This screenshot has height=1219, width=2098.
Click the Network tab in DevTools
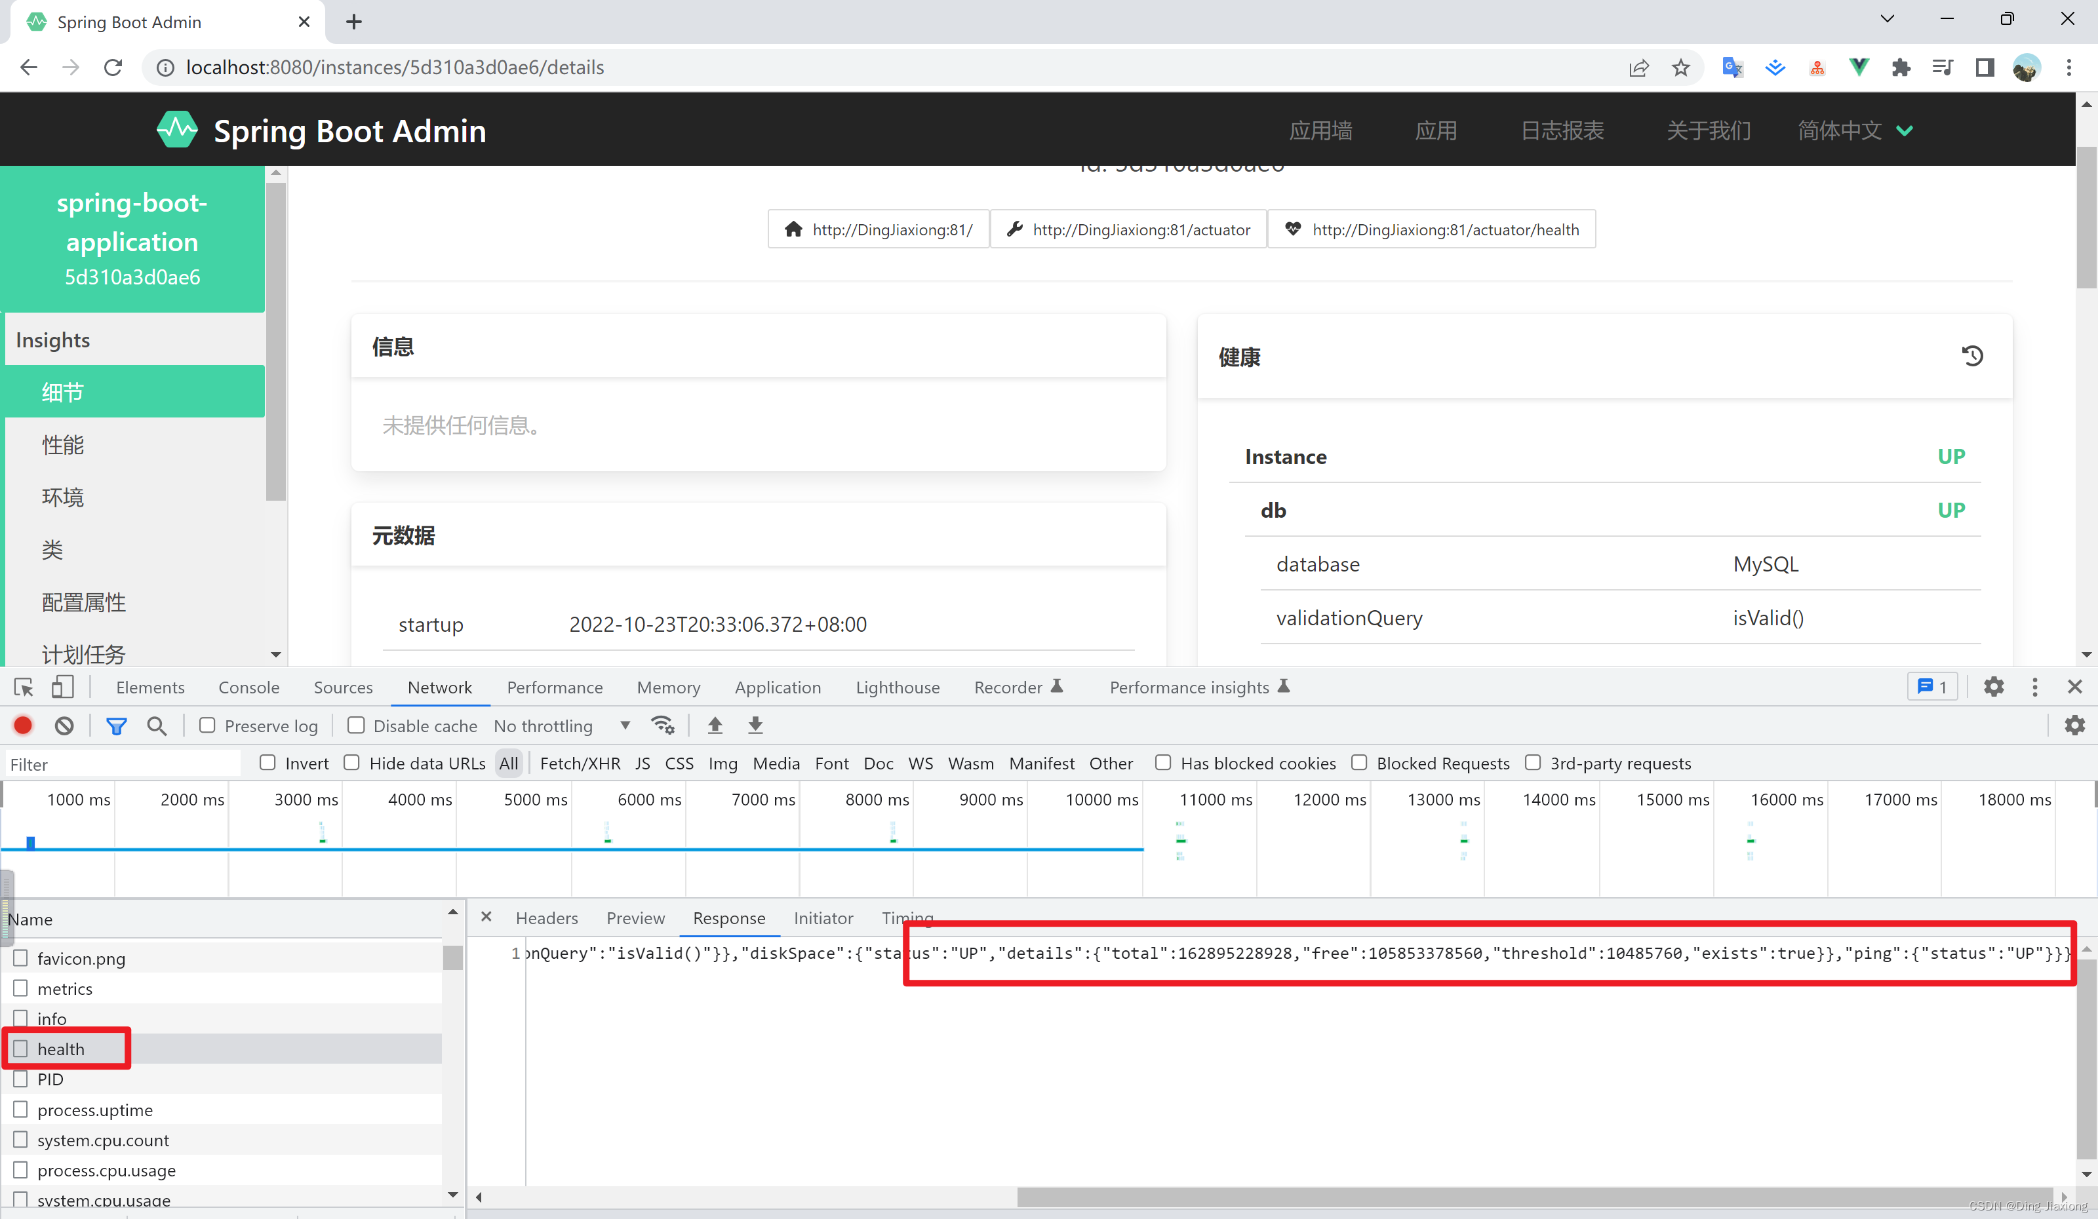[x=440, y=686]
